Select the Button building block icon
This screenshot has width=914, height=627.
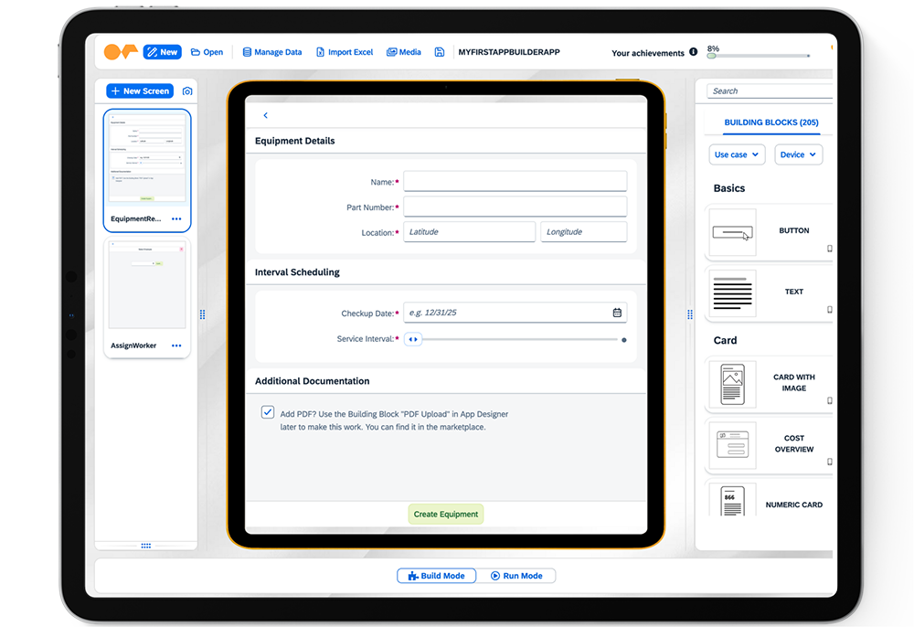[732, 232]
